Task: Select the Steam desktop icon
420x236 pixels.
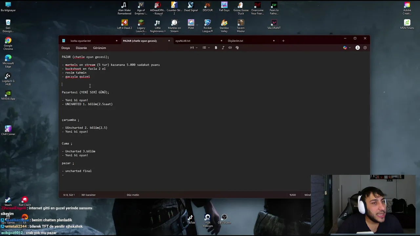Action: coord(8,202)
